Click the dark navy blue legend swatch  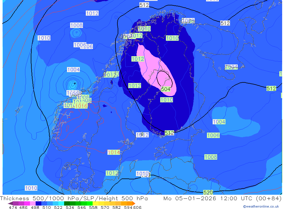(x=38, y=203)
